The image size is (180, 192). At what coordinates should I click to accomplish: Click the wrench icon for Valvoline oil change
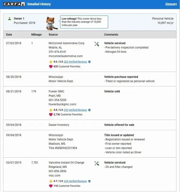pyautogui.click(x=97, y=163)
